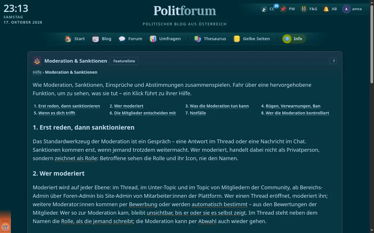Click the date '17. Oktober 2026'

23,22
